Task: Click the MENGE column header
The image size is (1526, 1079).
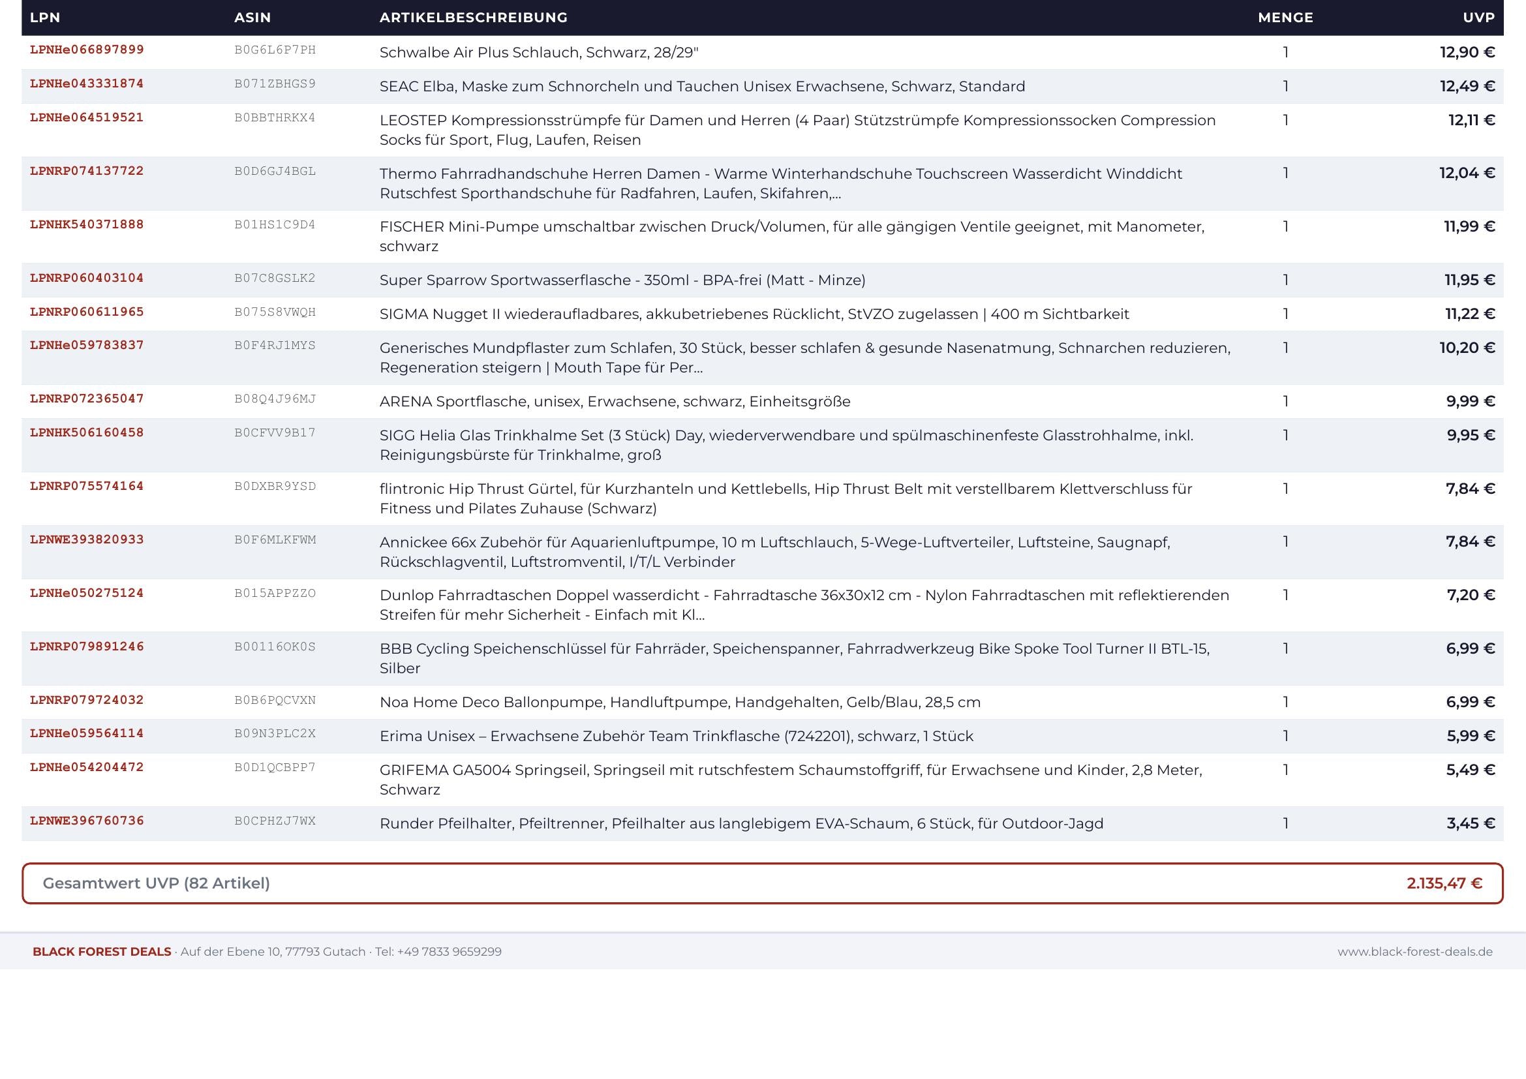Action: (x=1285, y=18)
